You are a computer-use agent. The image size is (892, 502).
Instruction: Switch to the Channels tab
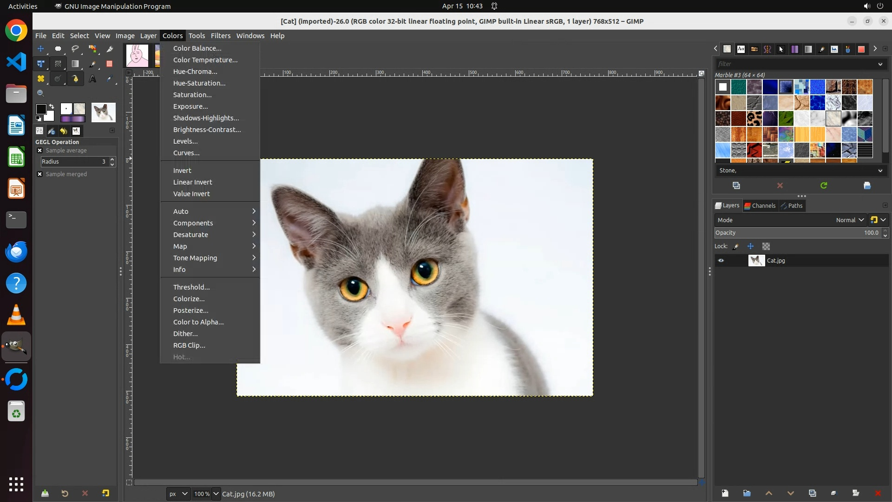(x=760, y=206)
